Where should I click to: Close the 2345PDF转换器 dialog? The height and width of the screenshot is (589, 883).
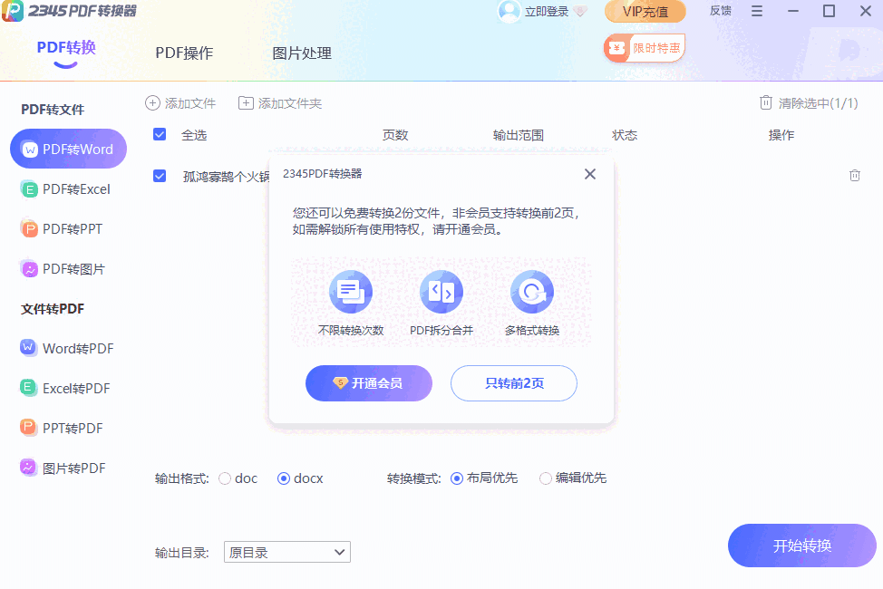[589, 174]
